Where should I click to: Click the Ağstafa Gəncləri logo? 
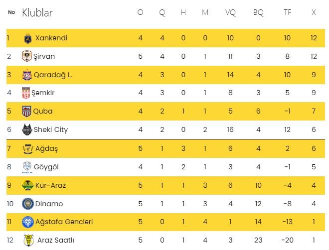click(x=27, y=222)
